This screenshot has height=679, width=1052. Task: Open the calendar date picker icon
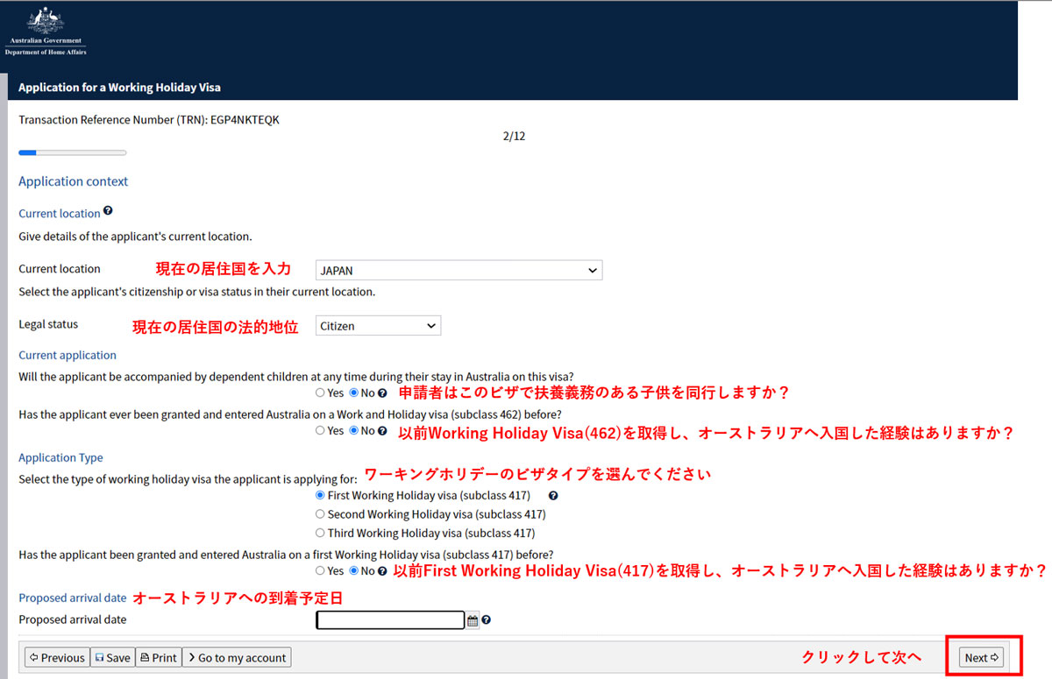473,620
